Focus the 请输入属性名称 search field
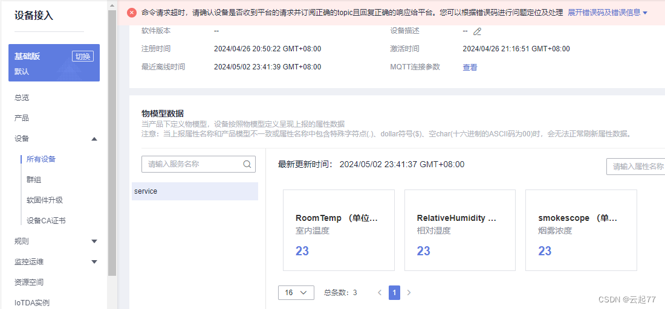 tap(636, 167)
